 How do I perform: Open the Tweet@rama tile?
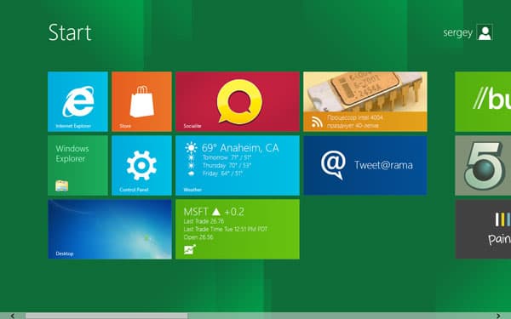pos(365,165)
